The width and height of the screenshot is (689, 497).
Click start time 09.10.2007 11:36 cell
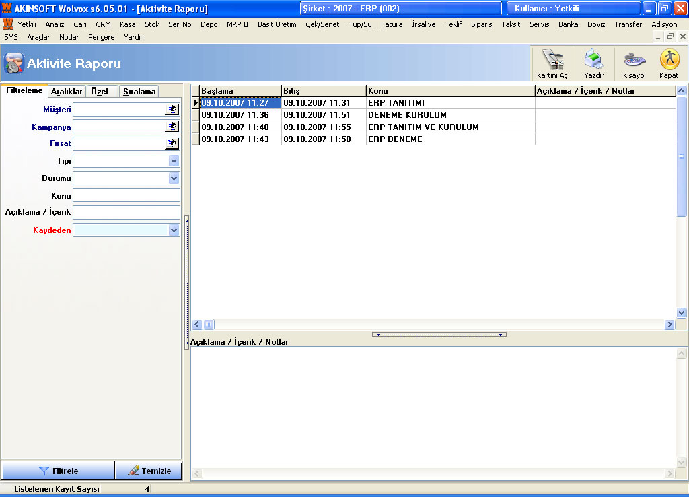pos(240,114)
